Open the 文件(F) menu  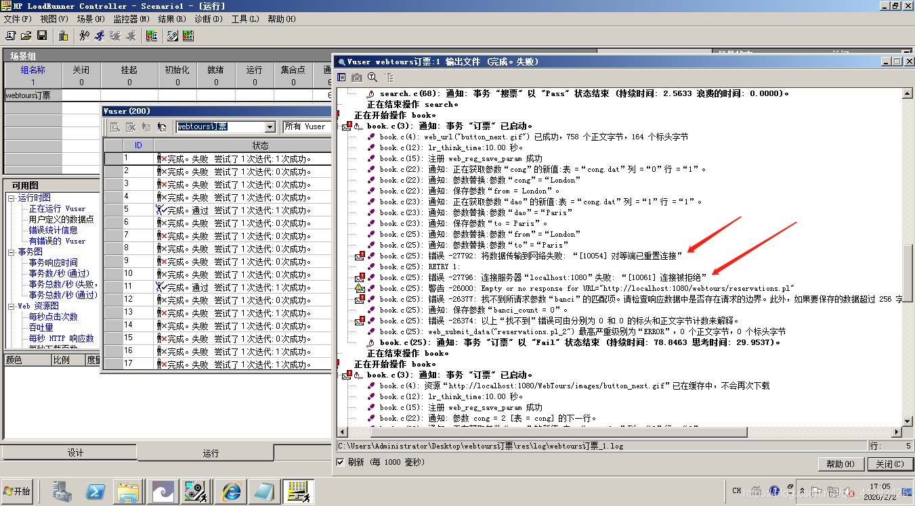18,19
